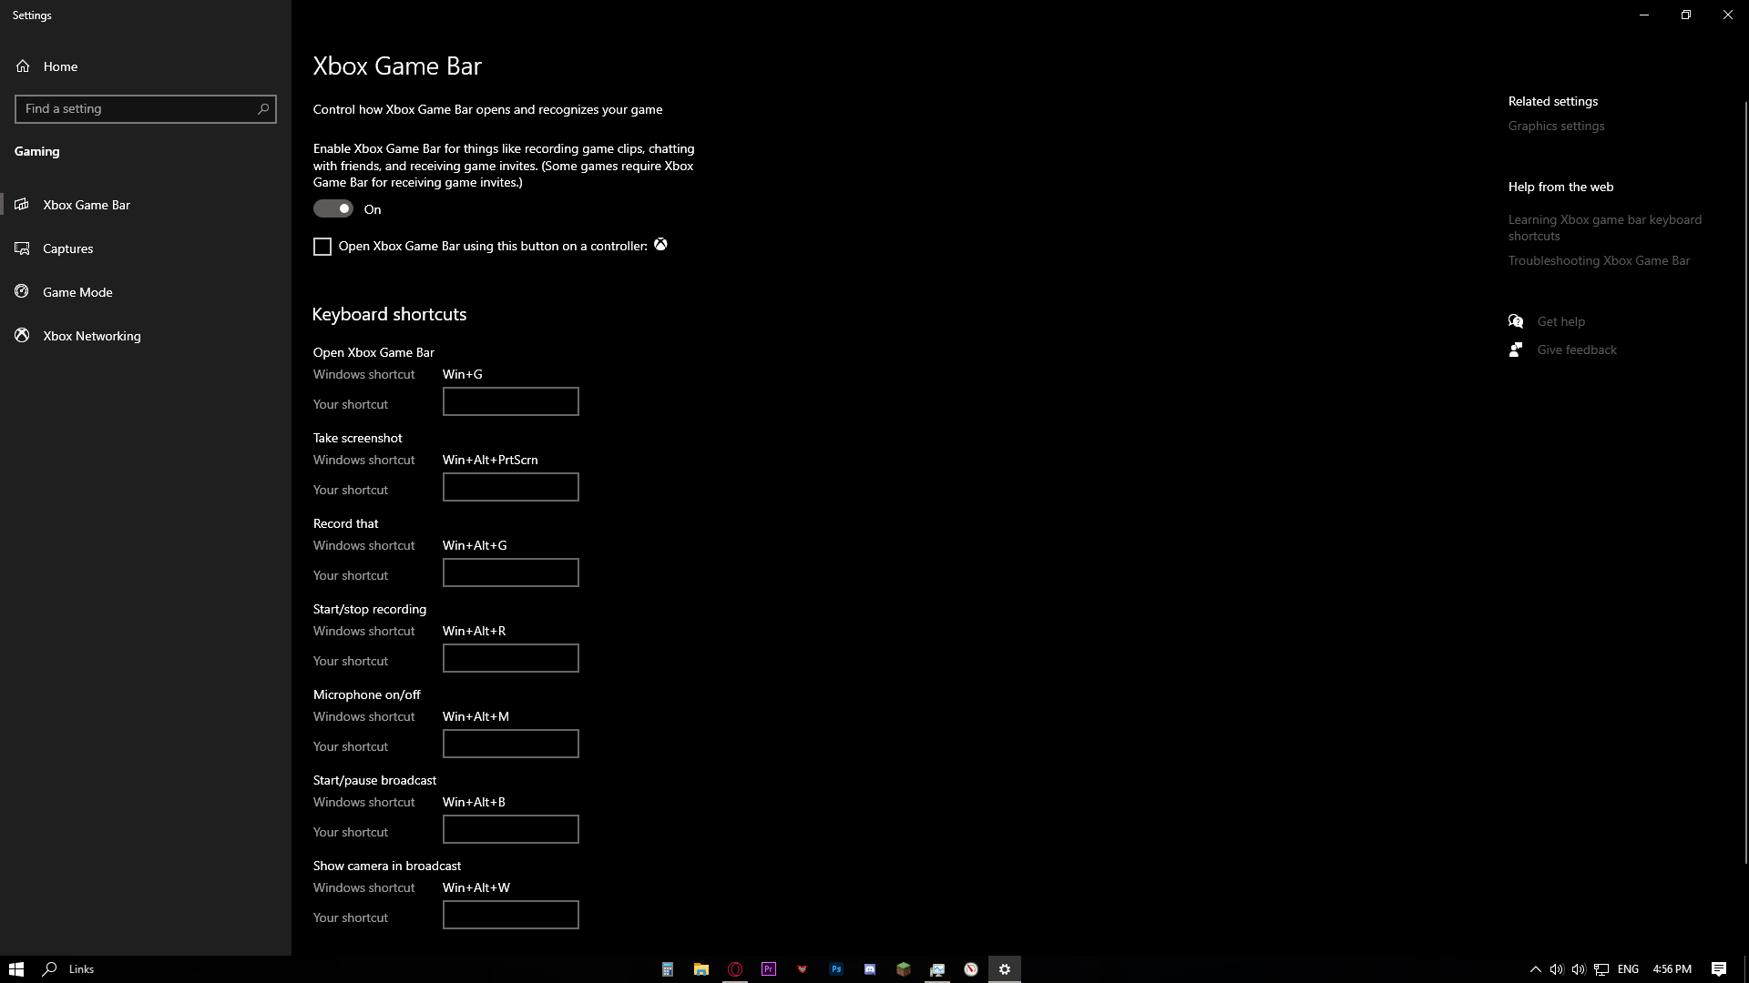1749x983 pixels.
Task: Click Links toolbar on taskbar
Action: coord(81,969)
